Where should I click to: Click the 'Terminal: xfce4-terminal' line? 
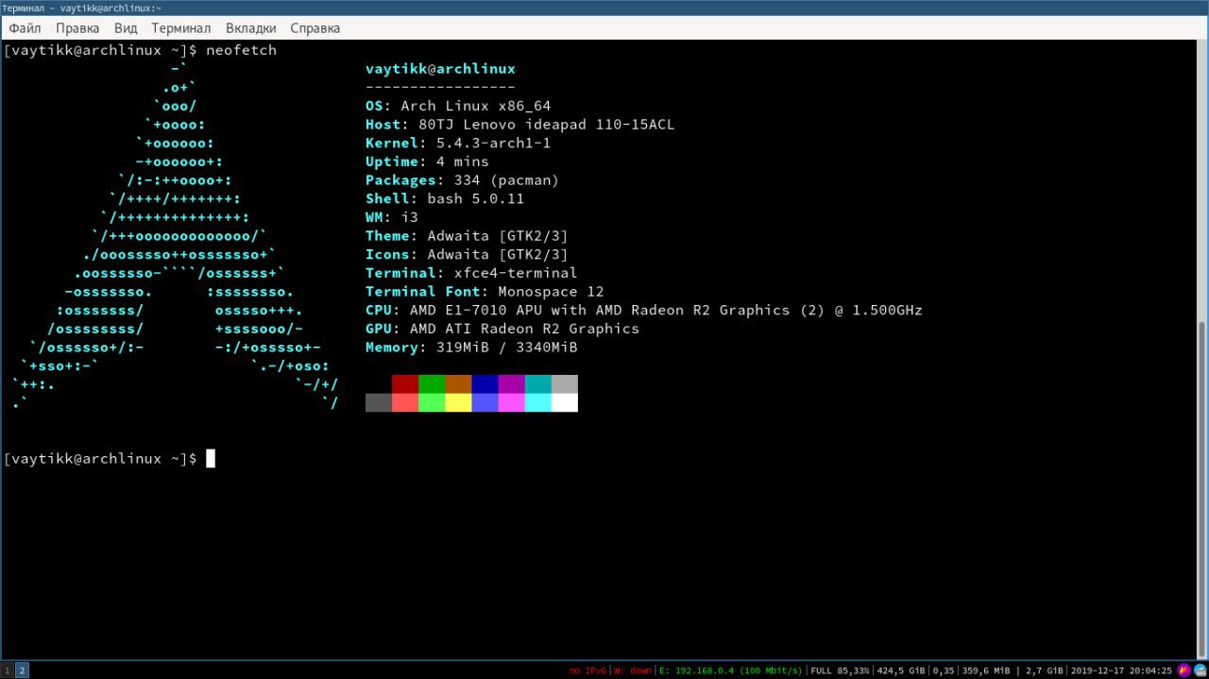pyautogui.click(x=471, y=273)
